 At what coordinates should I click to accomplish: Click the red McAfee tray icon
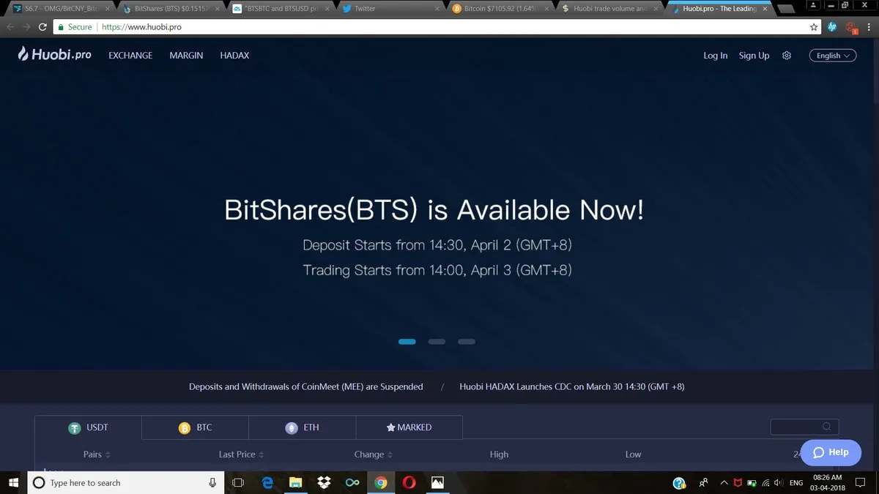(738, 483)
